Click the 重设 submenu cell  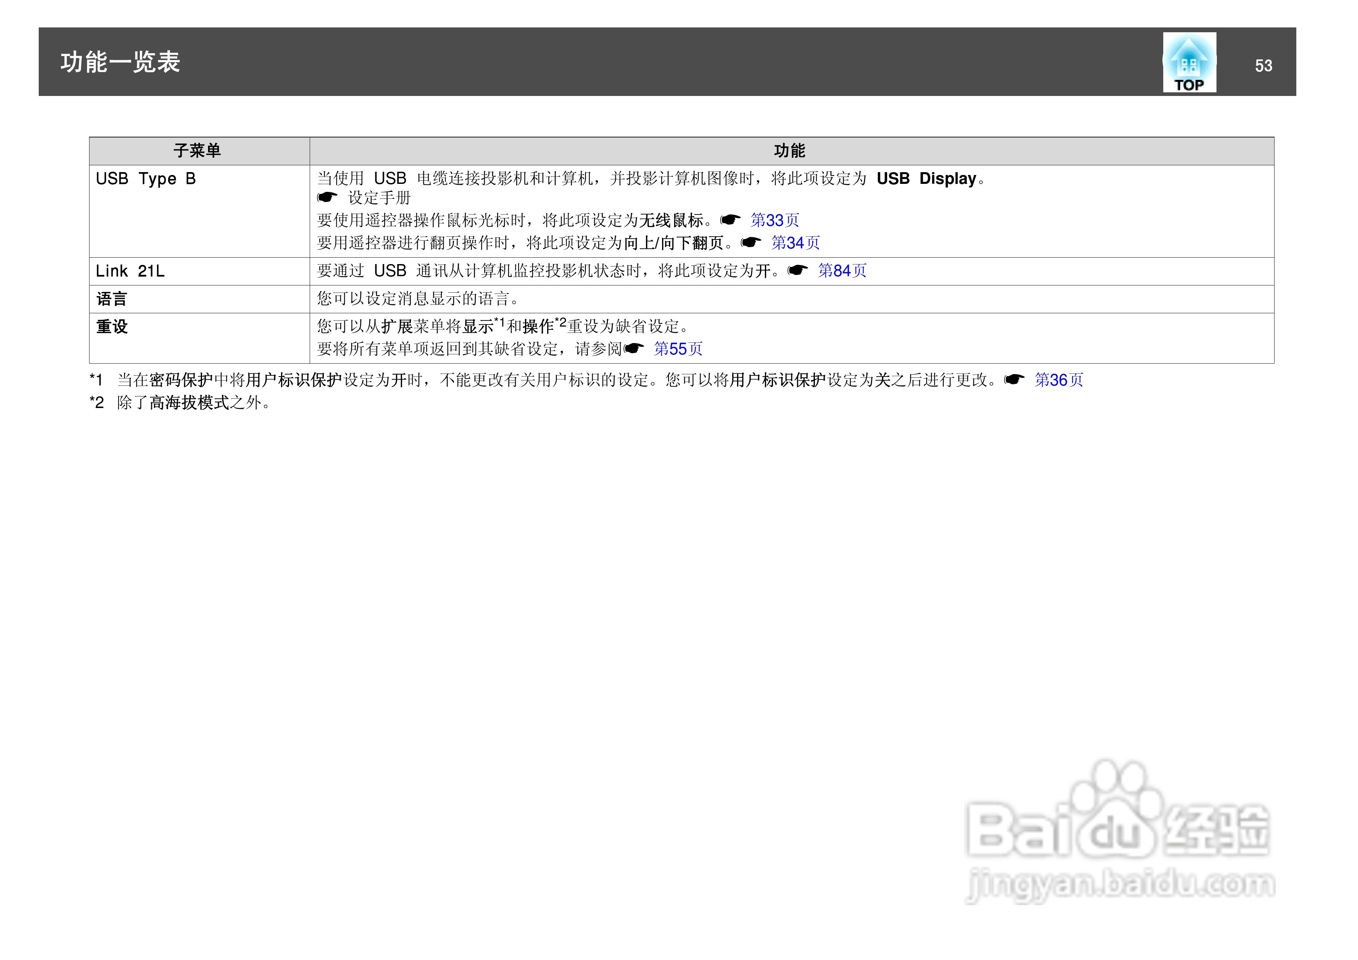[x=112, y=327]
